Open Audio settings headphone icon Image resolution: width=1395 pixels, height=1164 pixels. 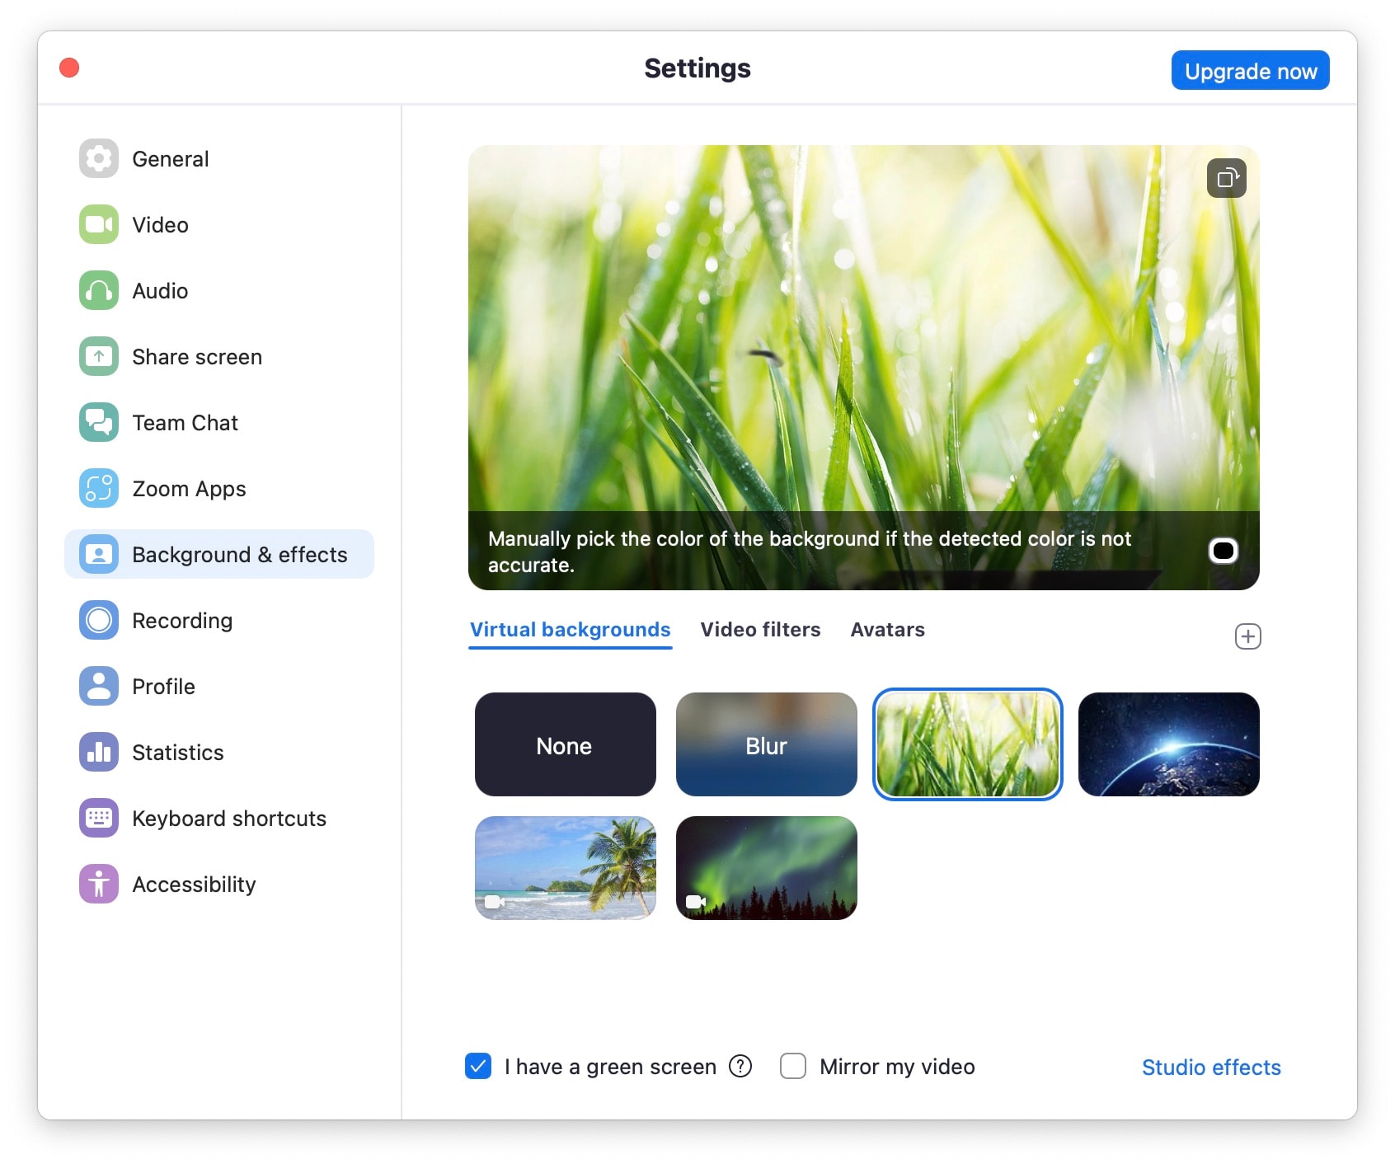99,290
